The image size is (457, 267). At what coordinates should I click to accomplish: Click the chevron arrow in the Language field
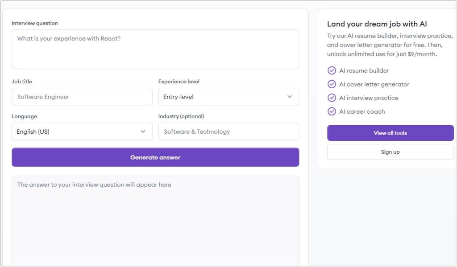[143, 131]
